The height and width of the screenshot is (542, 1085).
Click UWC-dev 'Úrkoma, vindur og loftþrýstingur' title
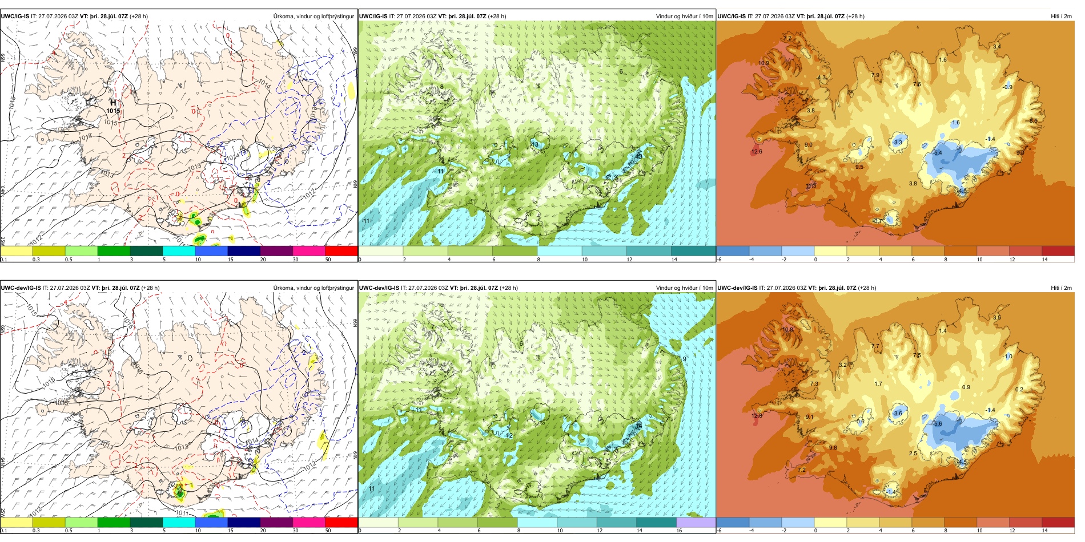[x=314, y=288]
